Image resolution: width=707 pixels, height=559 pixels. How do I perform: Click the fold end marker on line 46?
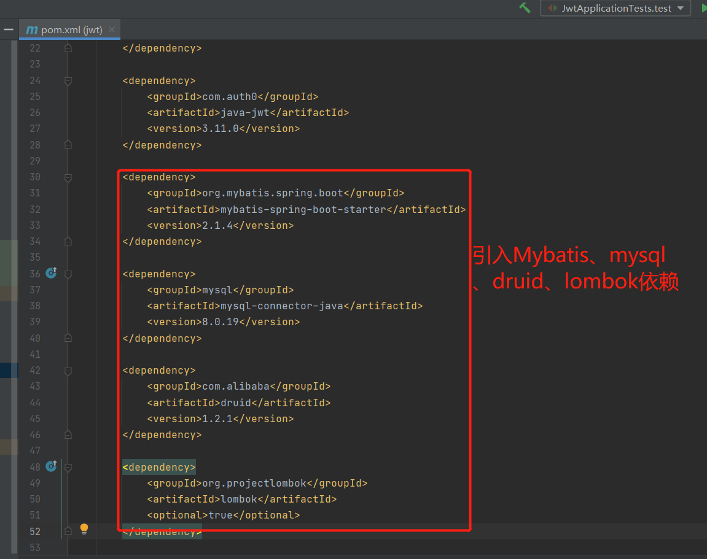tap(68, 434)
